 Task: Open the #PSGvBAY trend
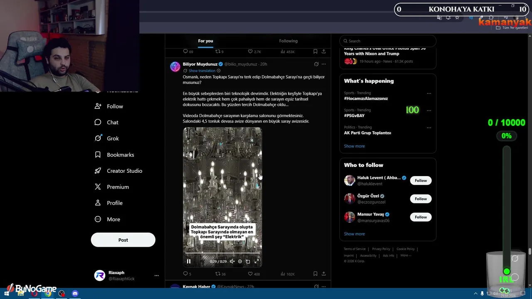point(354,115)
